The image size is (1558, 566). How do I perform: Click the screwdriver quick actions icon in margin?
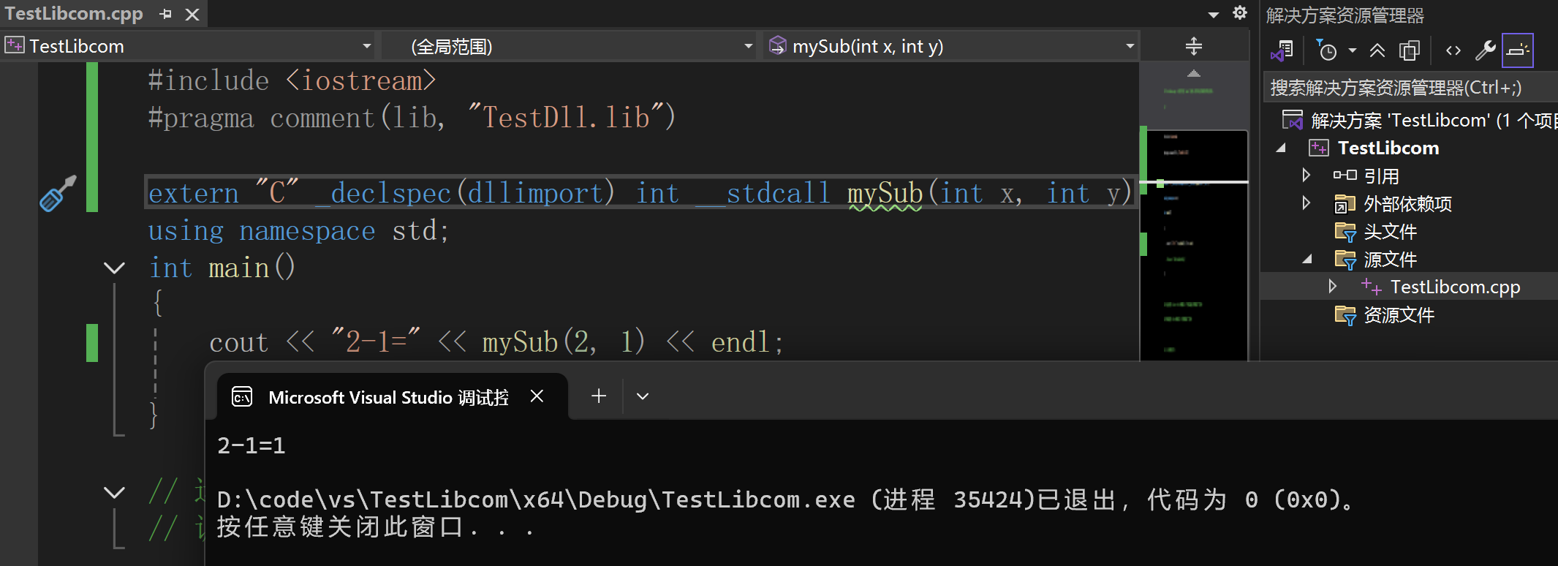(x=58, y=193)
